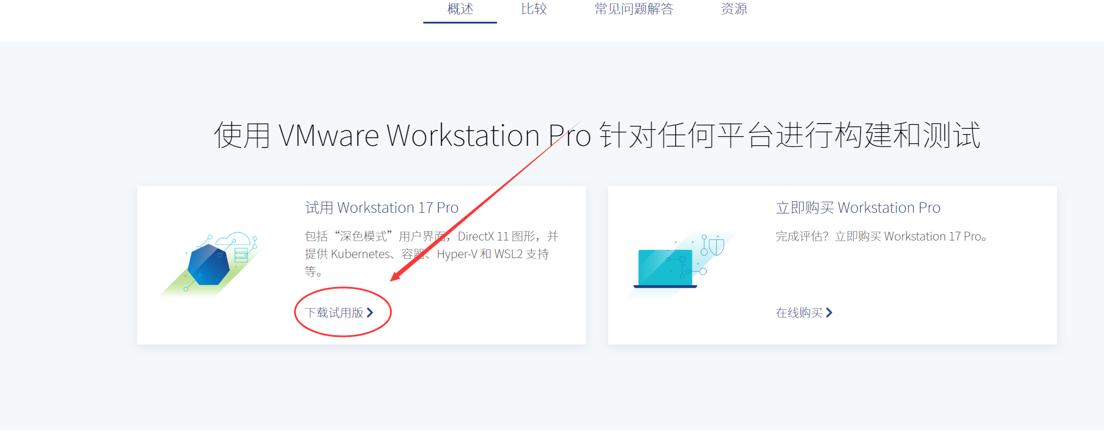Click the 立即购买 Workstation Pro title
Image resolution: width=1104 pixels, height=441 pixels.
[857, 208]
